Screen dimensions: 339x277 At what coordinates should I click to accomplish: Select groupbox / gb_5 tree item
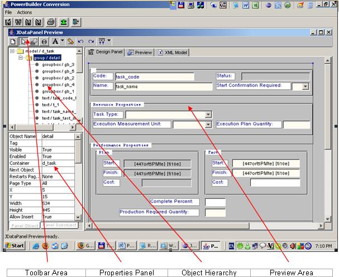58,71
